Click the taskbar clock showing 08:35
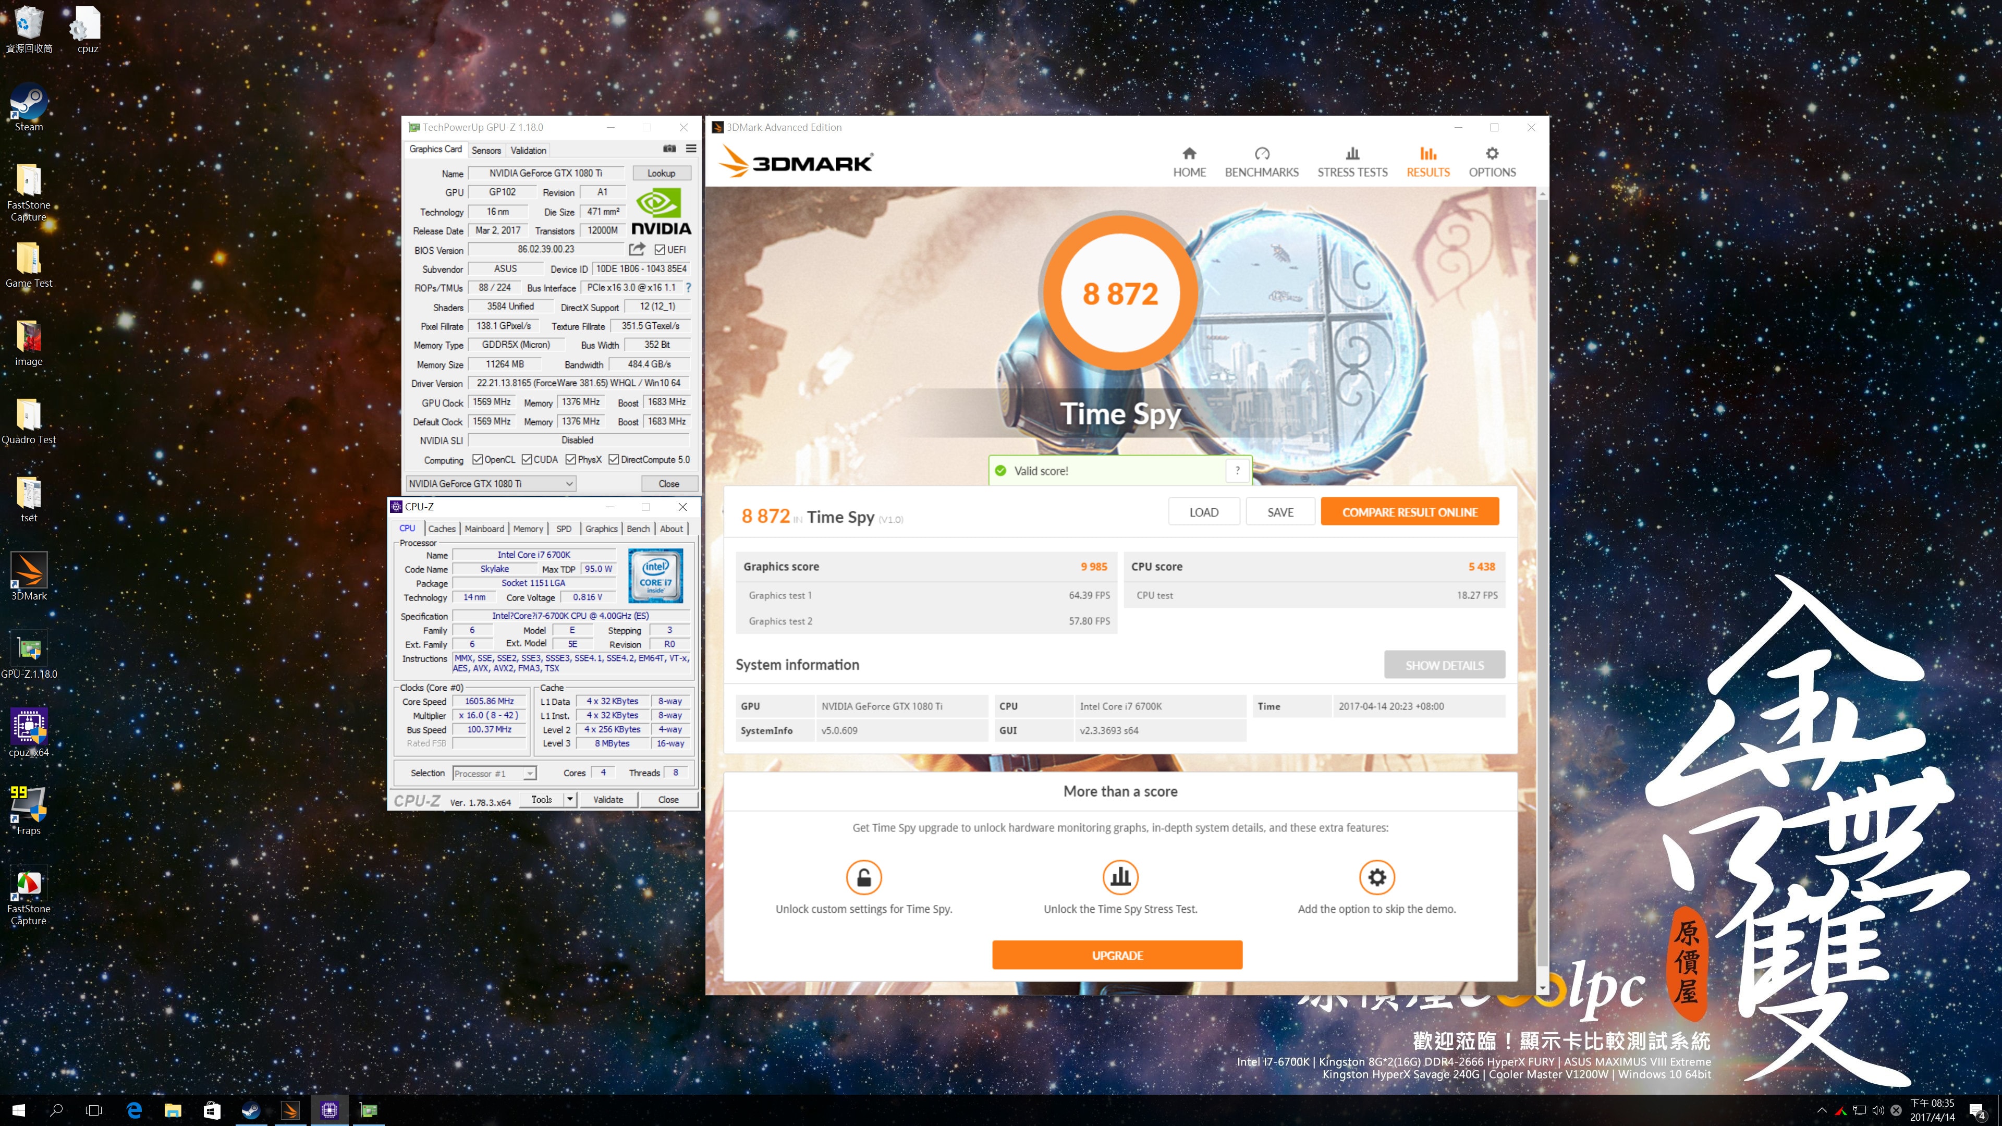 (x=1932, y=1110)
